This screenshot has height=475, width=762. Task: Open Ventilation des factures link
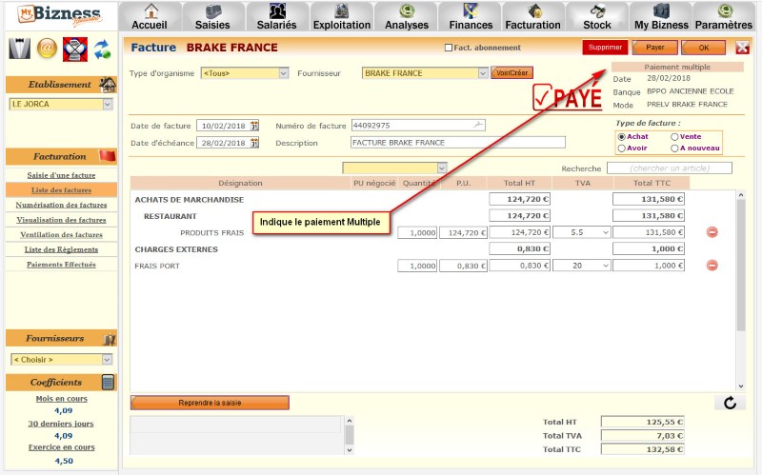click(61, 234)
